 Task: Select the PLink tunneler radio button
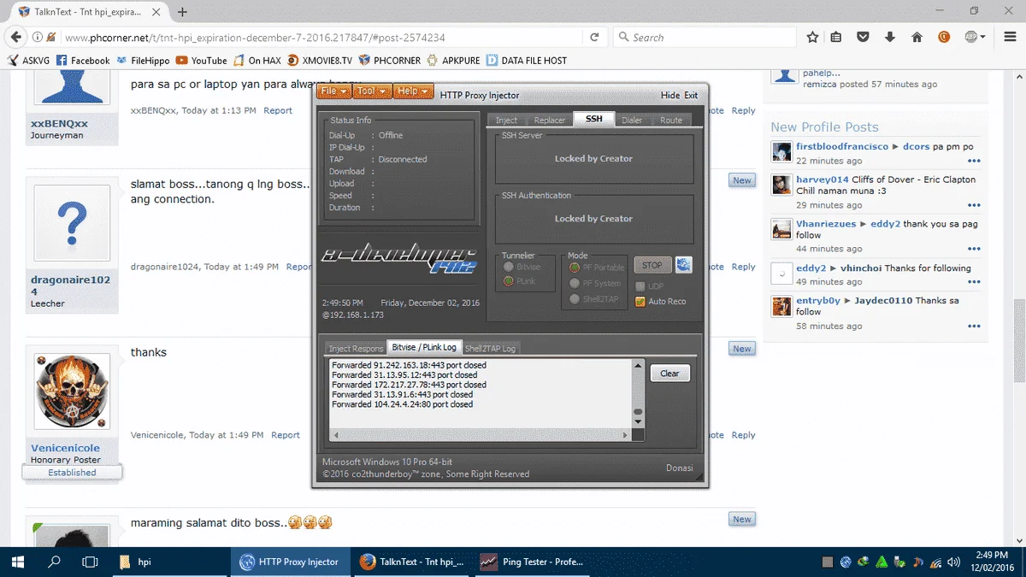509,281
